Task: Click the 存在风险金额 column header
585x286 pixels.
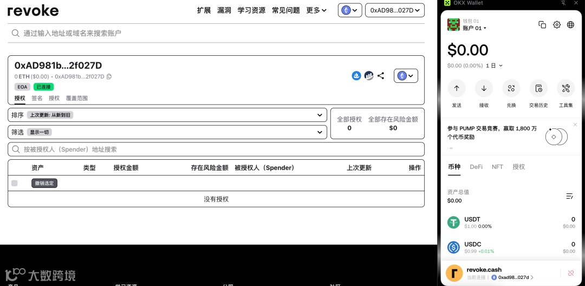Action: pyautogui.click(x=210, y=168)
